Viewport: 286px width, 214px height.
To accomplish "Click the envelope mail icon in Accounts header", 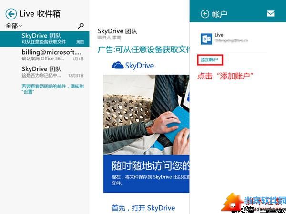I will pyautogui.click(x=270, y=13).
